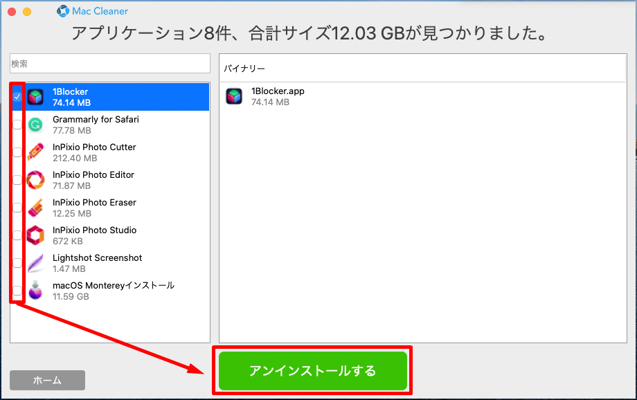Select Lightshot Screenshot in the list

coord(98,258)
